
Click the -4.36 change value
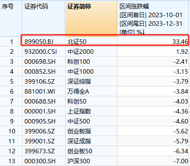pos(180,111)
